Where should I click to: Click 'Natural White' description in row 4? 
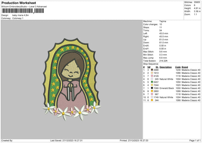pyautogui.click(x=166, y=79)
